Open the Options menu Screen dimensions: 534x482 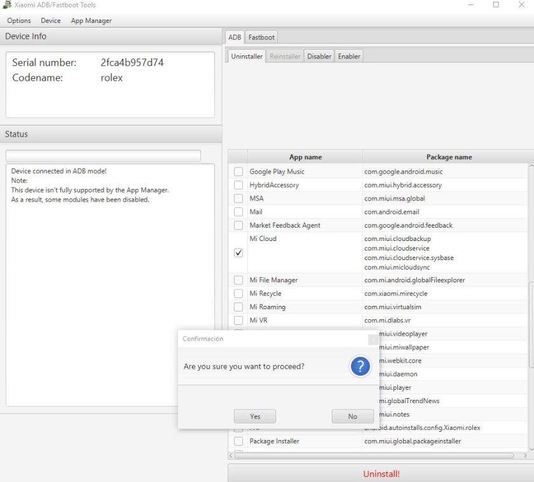(19, 21)
